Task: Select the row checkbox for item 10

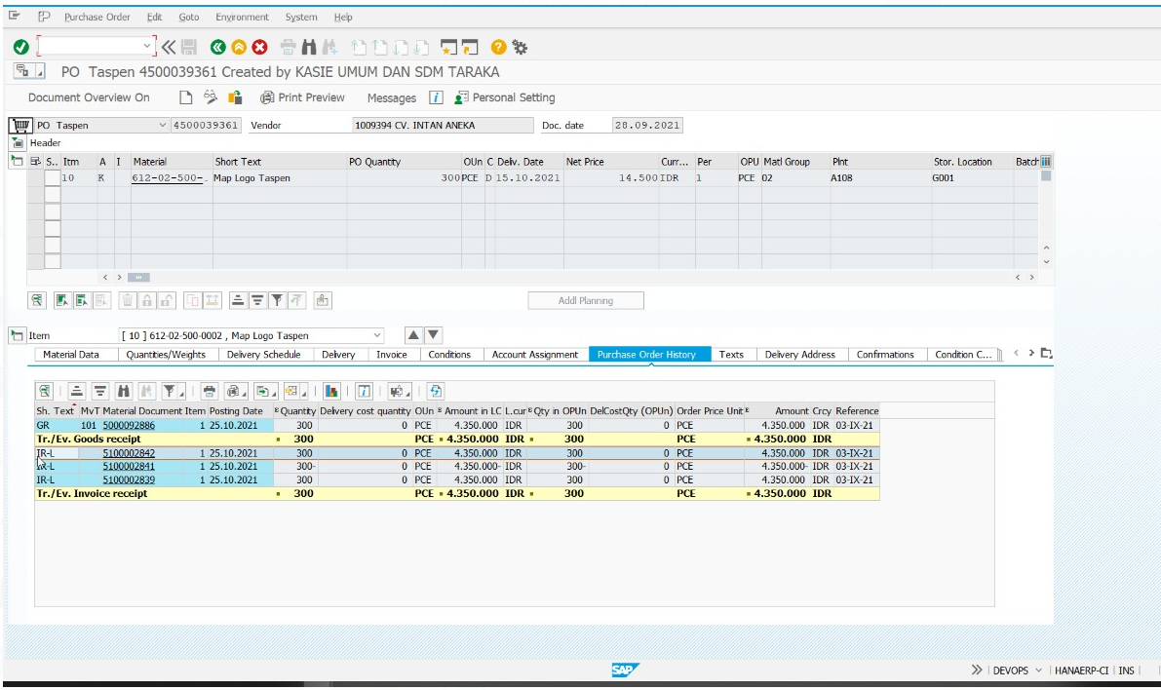Action: (x=52, y=177)
